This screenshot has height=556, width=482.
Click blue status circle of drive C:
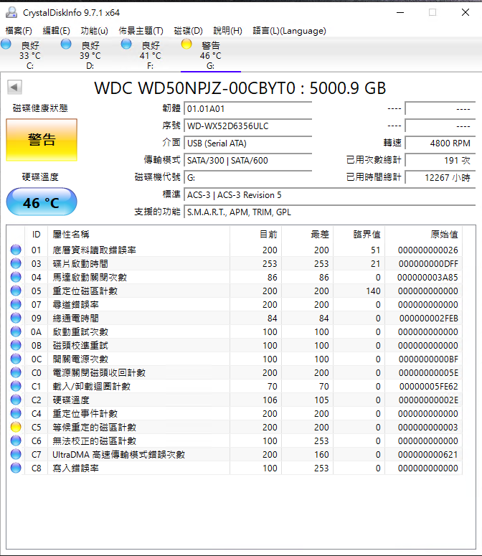6,44
